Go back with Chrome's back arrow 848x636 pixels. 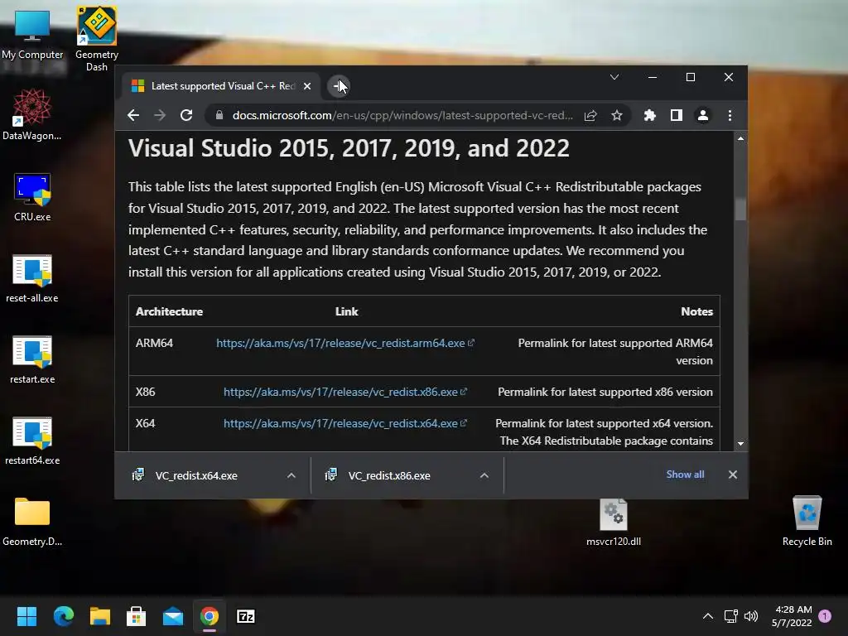click(x=133, y=115)
